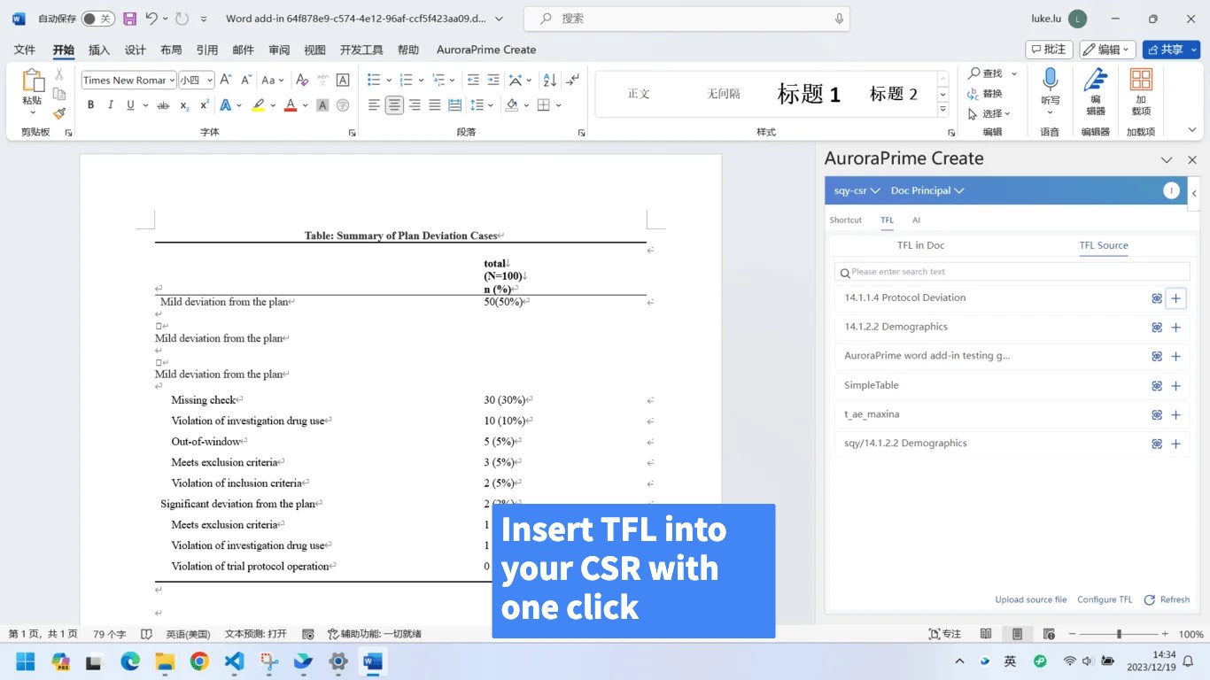Open the font name dropdown
Screen dimensions: 1210x680
pos(172,81)
